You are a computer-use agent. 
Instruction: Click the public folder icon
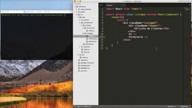pos(79,12)
